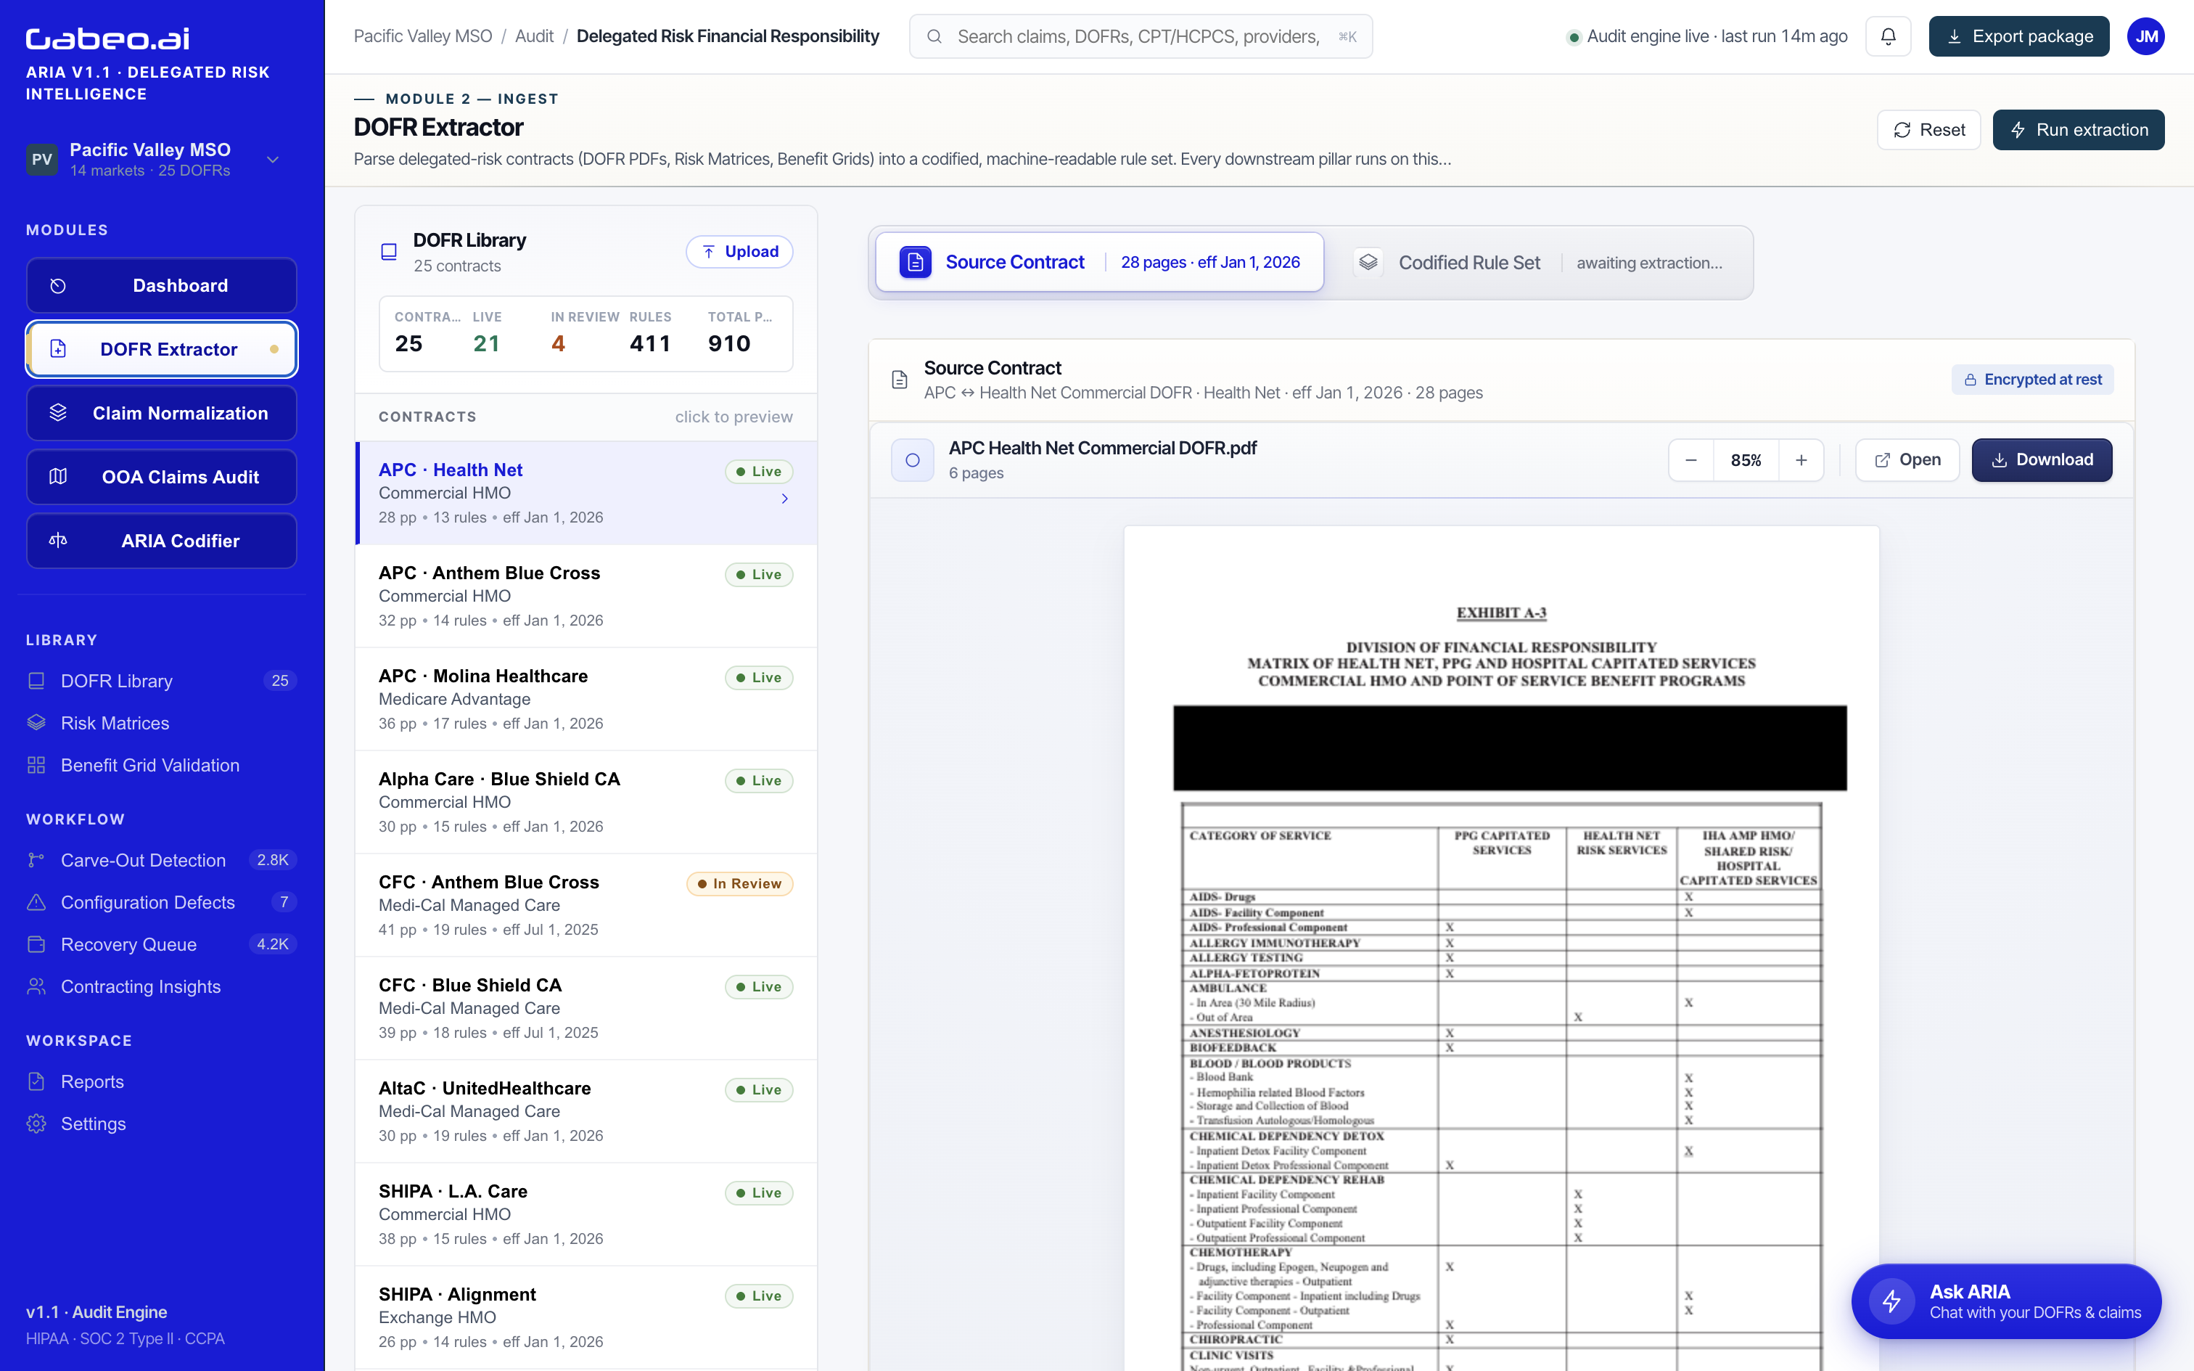Screen dimensions: 2194x1371
Task: Open the Dashboard module
Action: [161, 286]
